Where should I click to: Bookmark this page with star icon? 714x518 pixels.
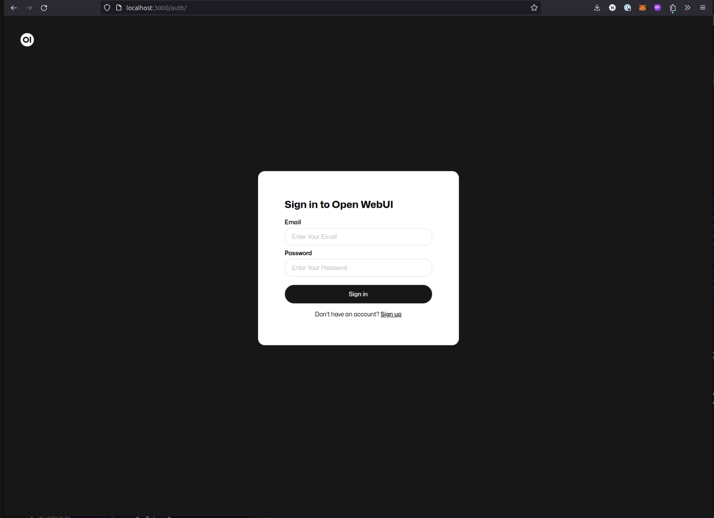pyautogui.click(x=534, y=8)
